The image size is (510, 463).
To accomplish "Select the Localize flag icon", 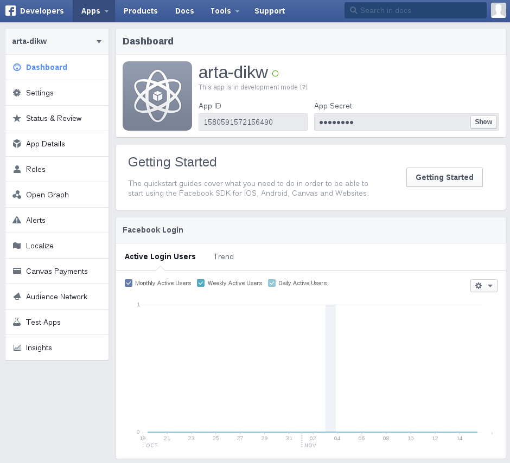I will point(17,246).
